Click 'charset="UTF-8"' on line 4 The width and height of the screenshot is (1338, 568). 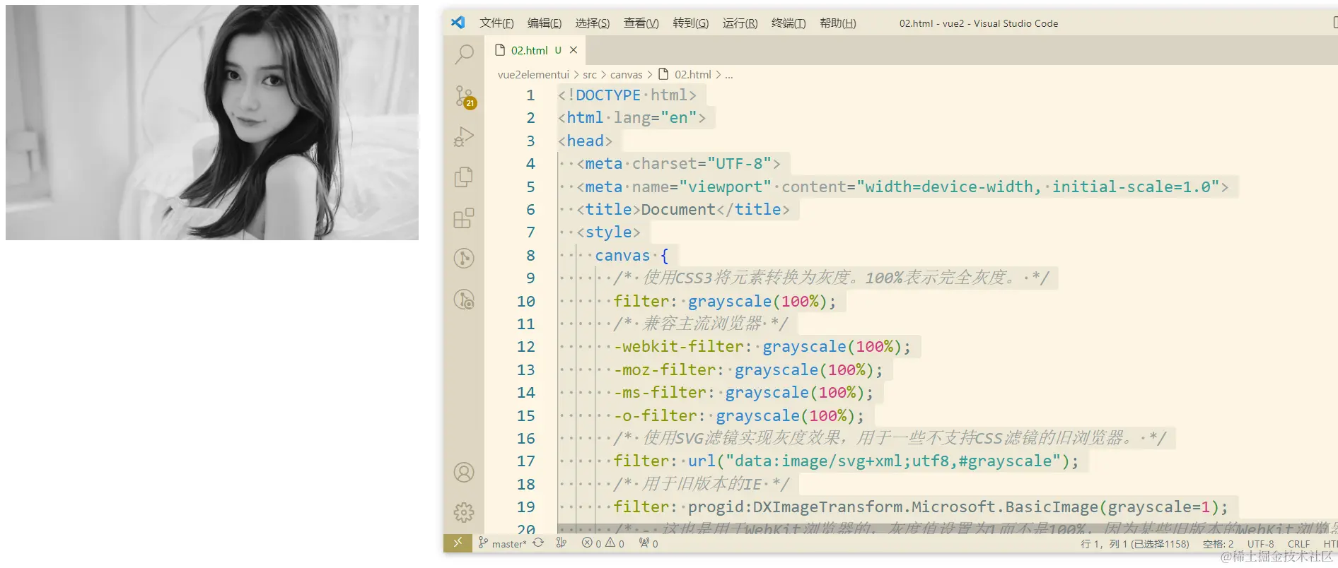pyautogui.click(x=702, y=164)
